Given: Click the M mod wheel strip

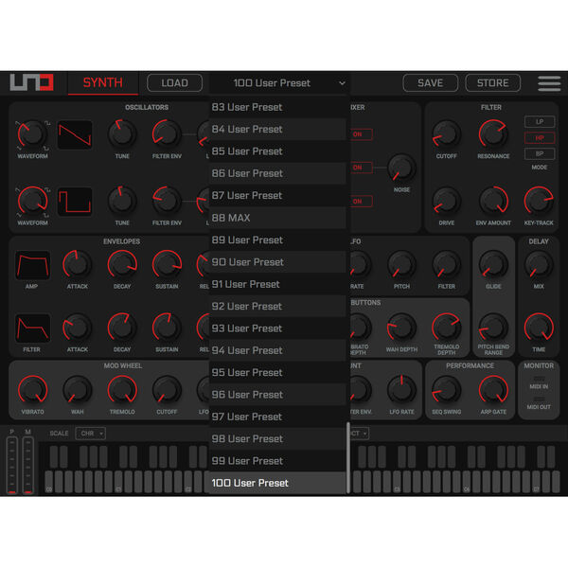Looking at the screenshot, I should click(27, 466).
